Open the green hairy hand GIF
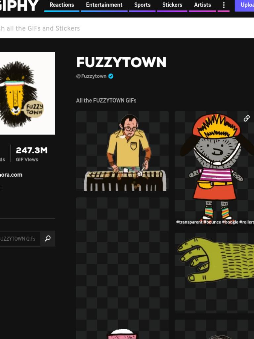This screenshot has height=339, width=254. tap(214, 273)
